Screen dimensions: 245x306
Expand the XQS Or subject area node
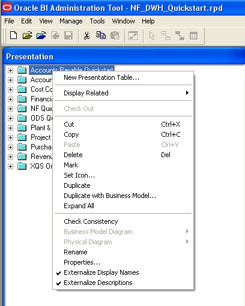10,166
